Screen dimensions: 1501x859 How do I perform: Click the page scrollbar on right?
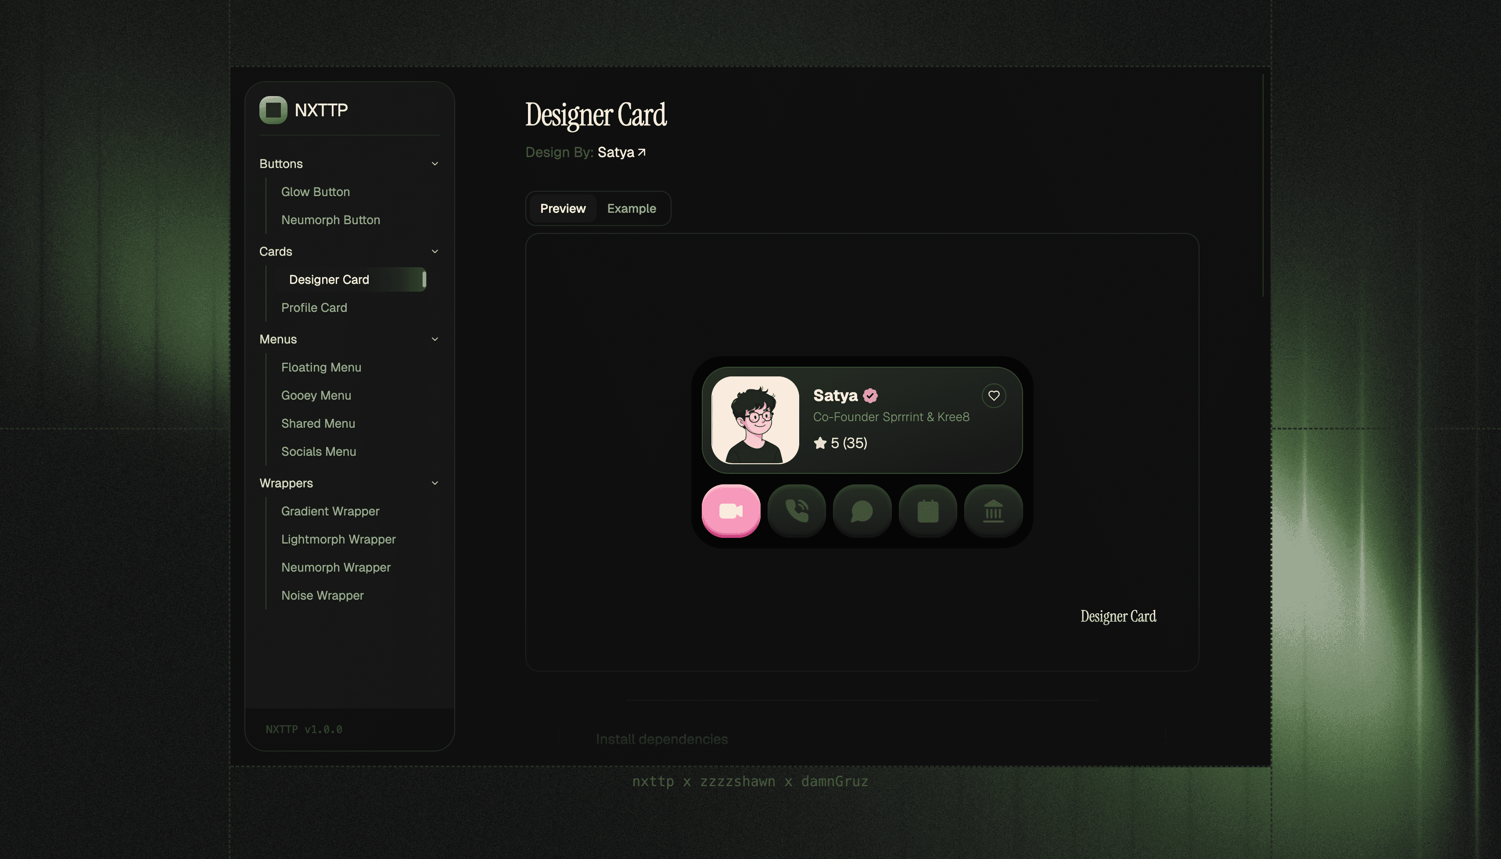click(x=1263, y=186)
